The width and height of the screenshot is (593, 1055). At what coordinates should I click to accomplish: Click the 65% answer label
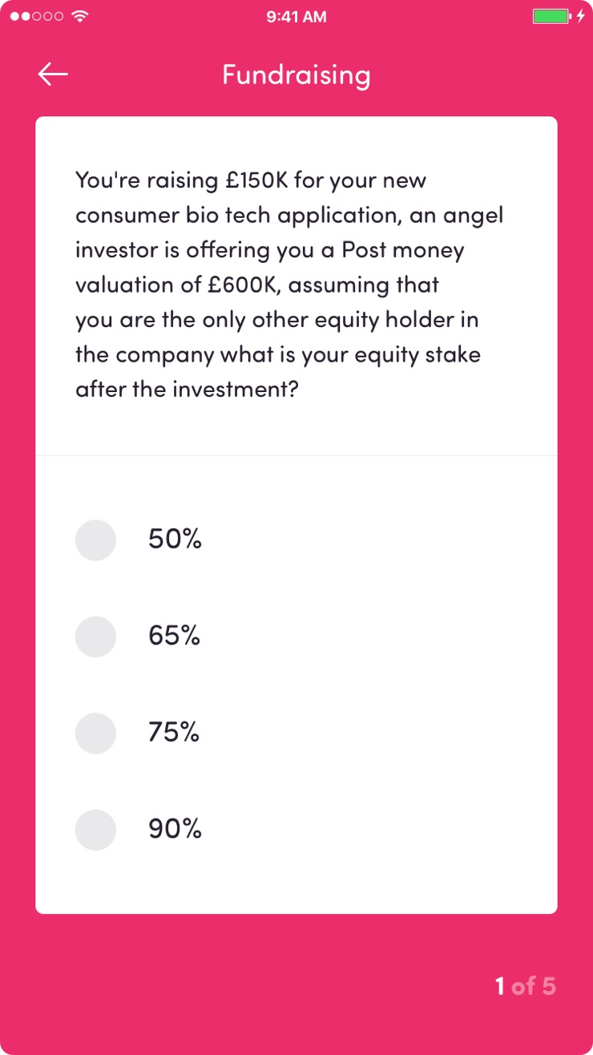click(174, 636)
